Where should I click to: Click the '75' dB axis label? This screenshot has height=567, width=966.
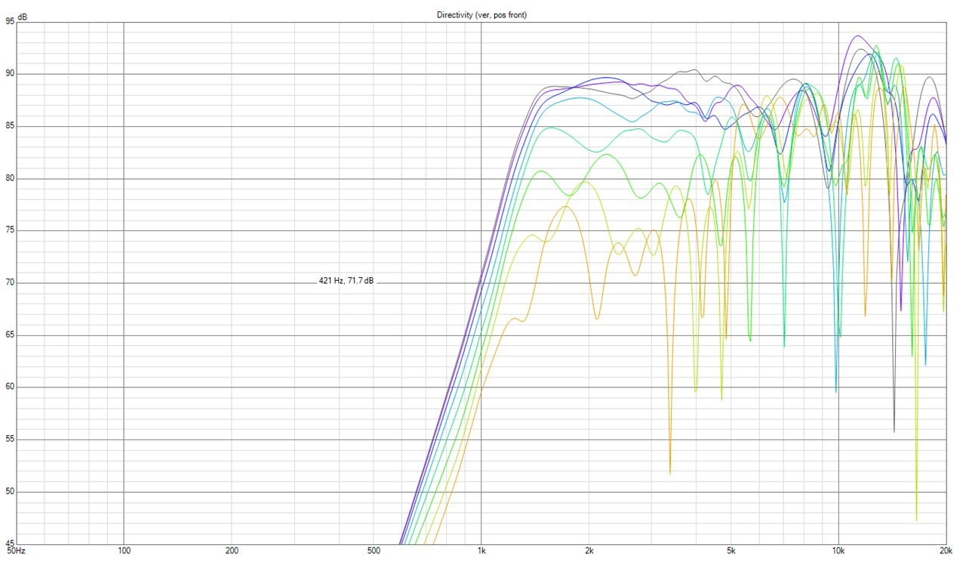[10, 230]
